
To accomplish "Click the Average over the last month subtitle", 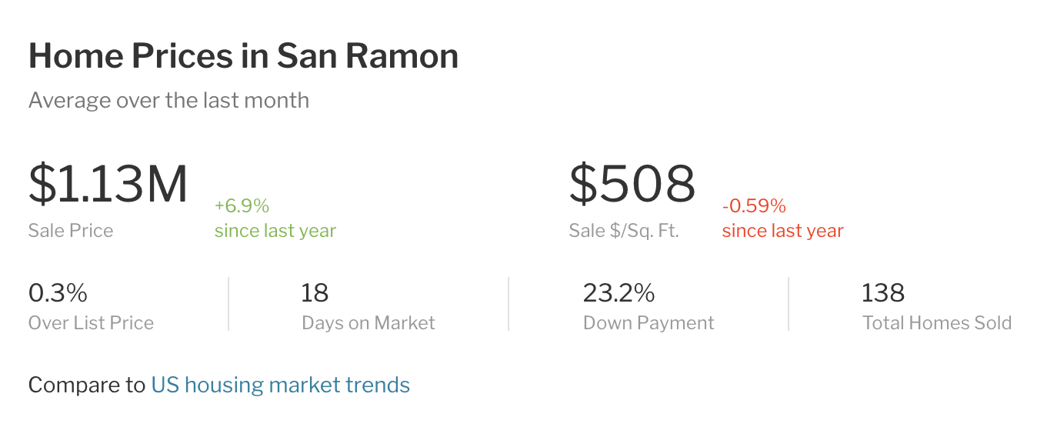I will point(168,101).
